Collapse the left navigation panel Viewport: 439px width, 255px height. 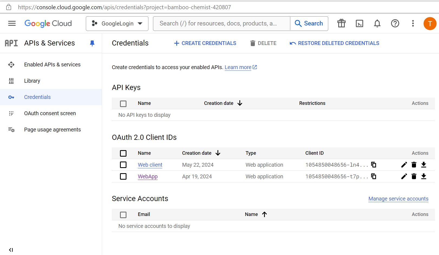pos(11,250)
